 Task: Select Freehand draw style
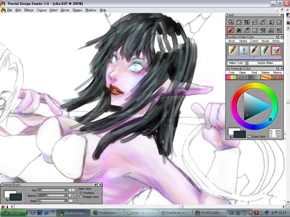pyautogui.click(x=81, y=192)
